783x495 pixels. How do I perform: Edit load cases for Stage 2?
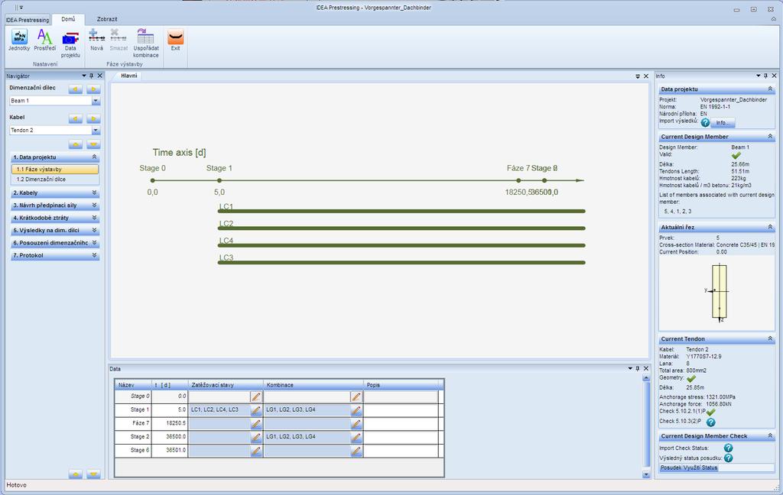tap(255, 437)
